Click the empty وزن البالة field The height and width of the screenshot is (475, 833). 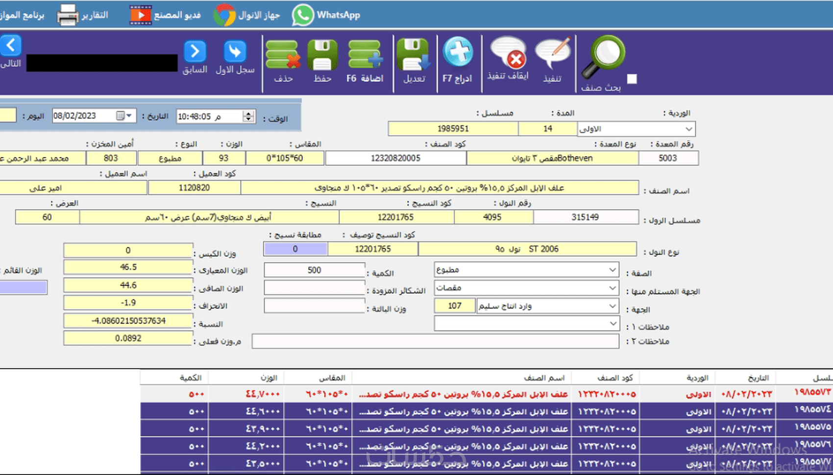tap(315, 306)
